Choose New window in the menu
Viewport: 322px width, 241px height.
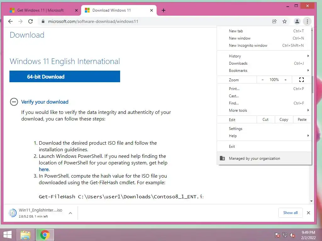click(x=264, y=38)
